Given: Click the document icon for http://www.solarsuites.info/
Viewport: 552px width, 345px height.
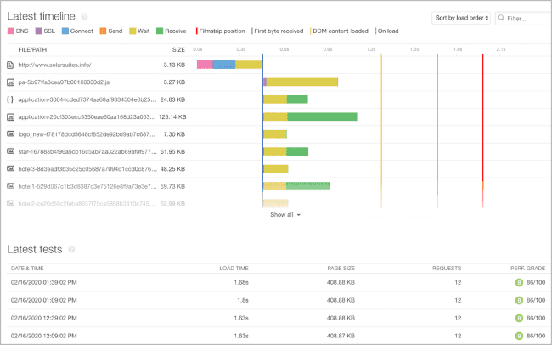Looking at the screenshot, I should (10, 65).
